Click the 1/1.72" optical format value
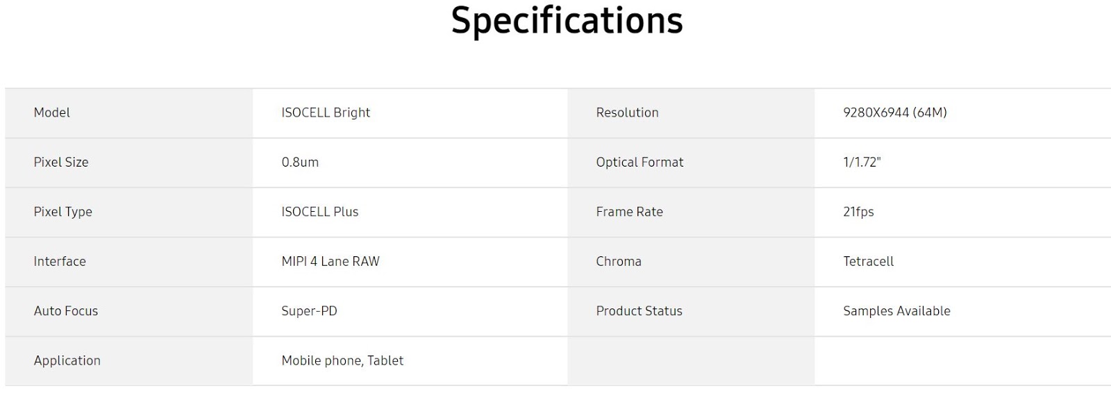 pos(862,162)
